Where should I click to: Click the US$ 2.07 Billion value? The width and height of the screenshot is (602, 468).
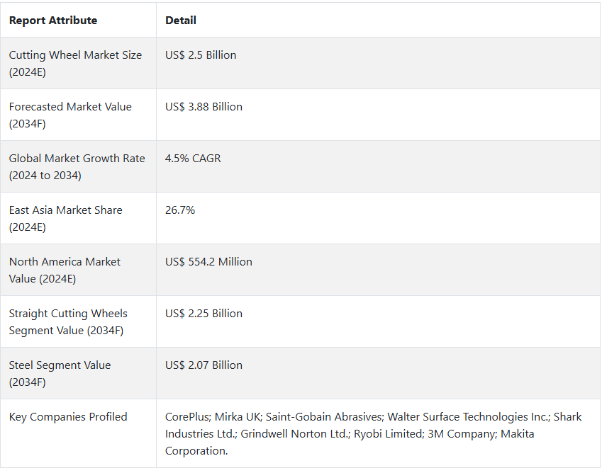[x=204, y=365]
